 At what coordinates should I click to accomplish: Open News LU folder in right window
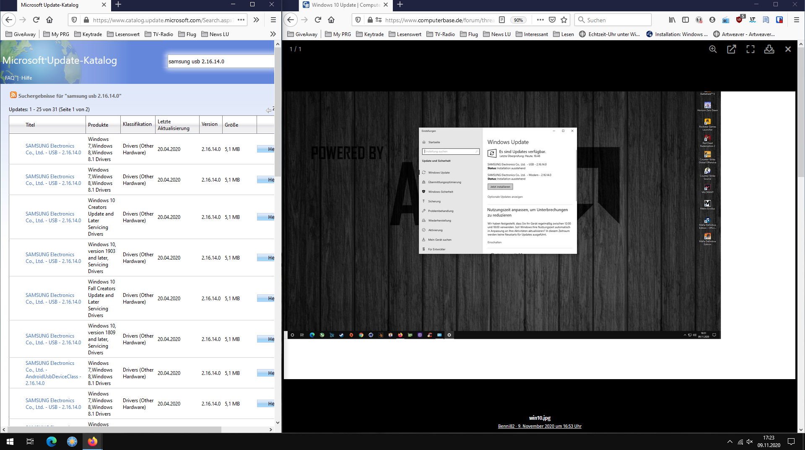496,34
